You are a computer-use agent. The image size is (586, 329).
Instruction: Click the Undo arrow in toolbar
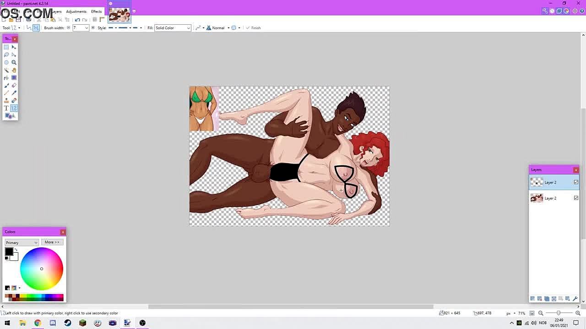tap(77, 20)
